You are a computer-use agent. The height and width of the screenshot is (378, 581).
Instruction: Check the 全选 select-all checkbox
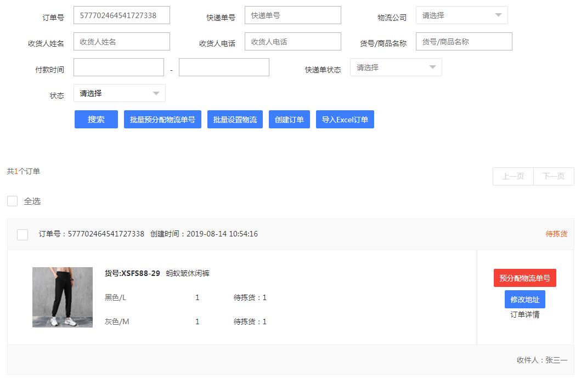12,201
